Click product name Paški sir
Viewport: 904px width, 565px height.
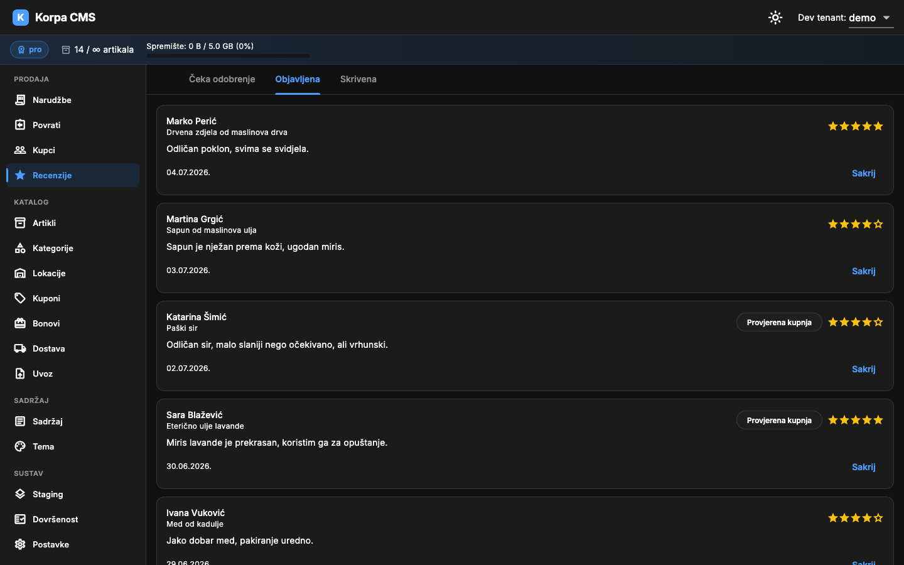click(182, 328)
